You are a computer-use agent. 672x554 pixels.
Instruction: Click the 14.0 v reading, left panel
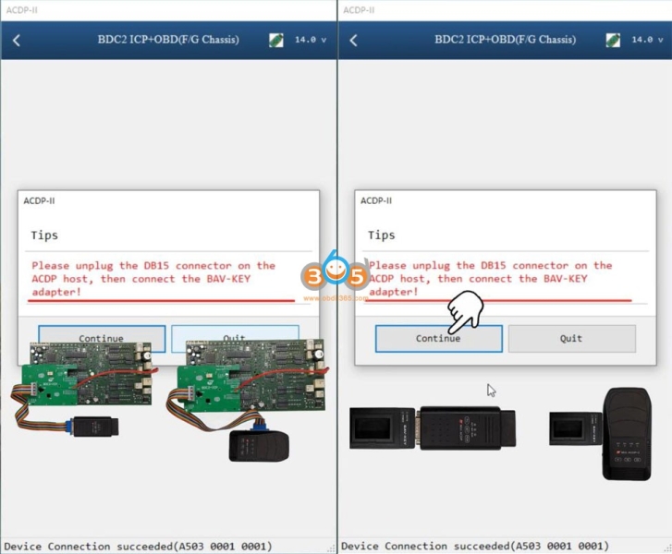coord(311,40)
